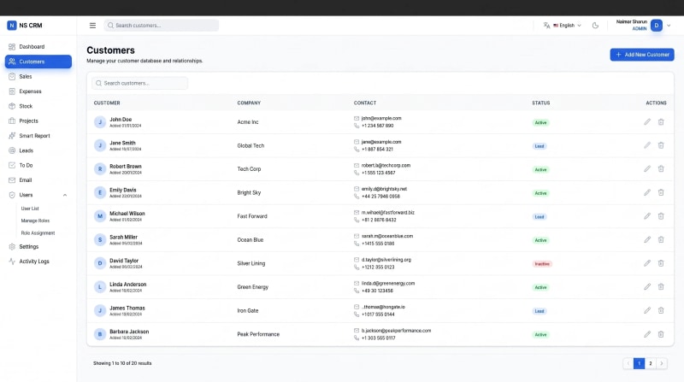
Task: Click the To Do sidebar icon
Action: (x=12, y=165)
